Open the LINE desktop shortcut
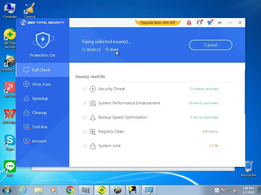This screenshot has height=195, width=261. click(10, 169)
